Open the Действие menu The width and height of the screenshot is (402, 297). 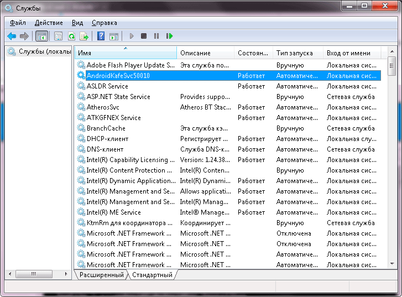(49, 23)
